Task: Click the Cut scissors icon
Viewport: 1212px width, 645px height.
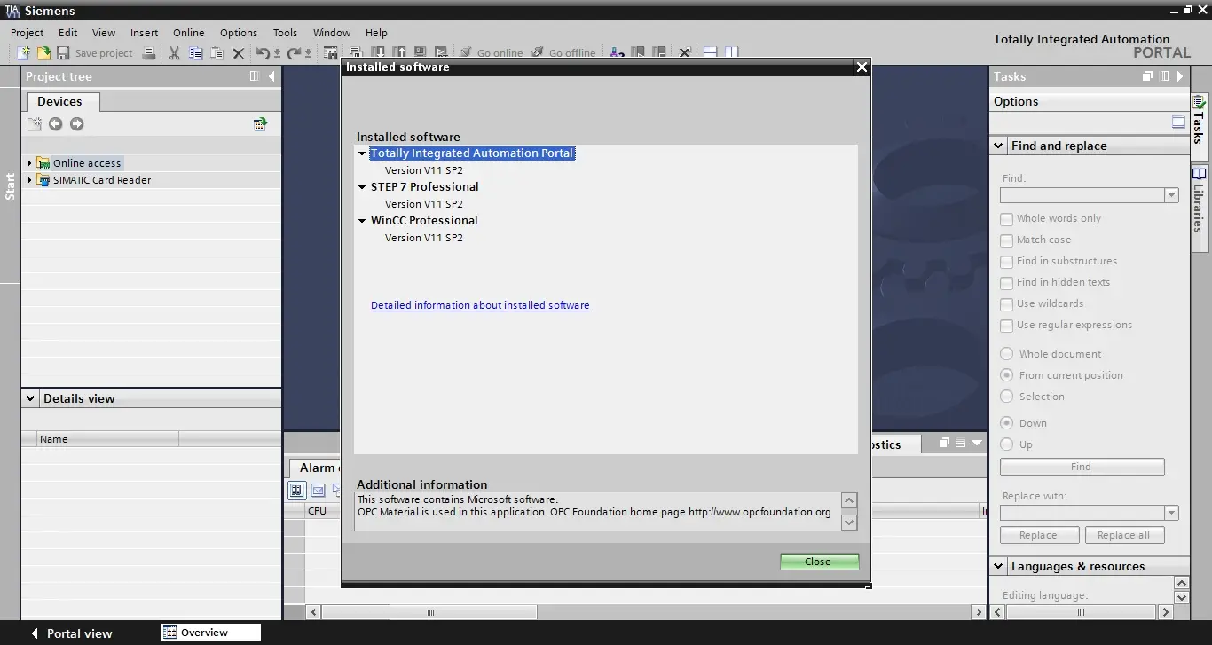Action: click(x=174, y=53)
